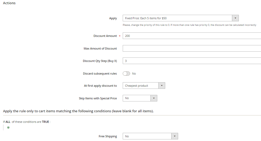This screenshot has height=141, width=261.
Task: Click the green add condition plus icon
Action: pos(8,128)
